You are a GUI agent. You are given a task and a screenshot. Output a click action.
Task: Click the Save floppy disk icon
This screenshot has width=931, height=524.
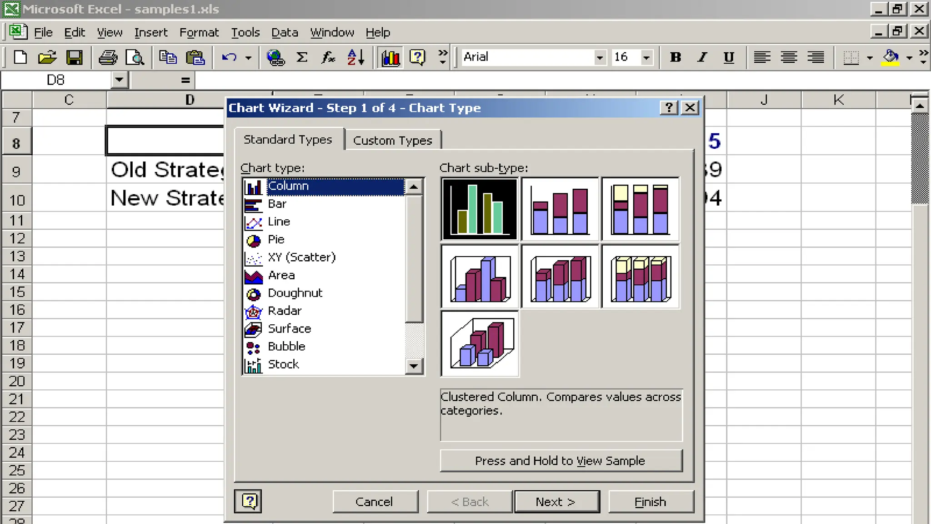(74, 57)
